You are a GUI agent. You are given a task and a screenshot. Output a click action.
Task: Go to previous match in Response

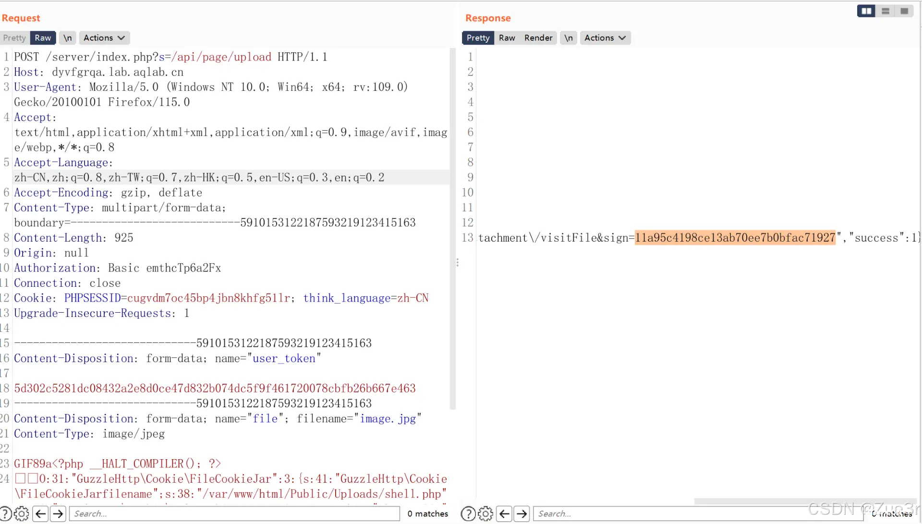point(504,513)
